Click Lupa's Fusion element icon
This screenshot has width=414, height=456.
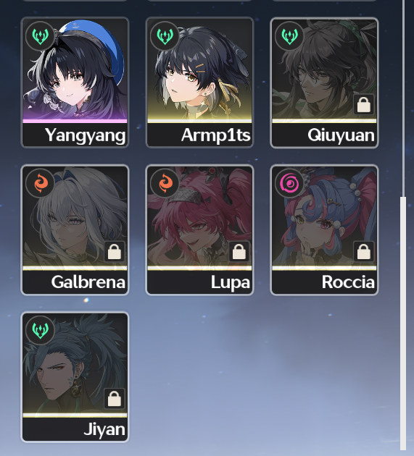point(165,183)
